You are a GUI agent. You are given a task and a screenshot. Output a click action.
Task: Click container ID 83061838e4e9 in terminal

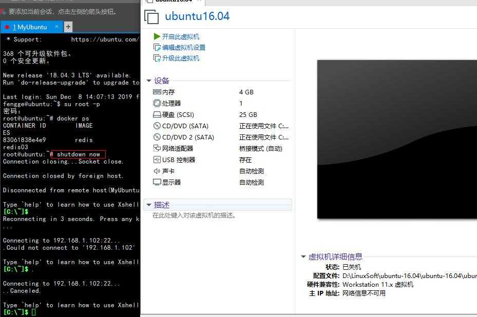[x=24, y=140]
